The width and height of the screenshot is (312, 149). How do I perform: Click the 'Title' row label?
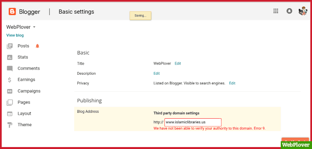click(80, 63)
